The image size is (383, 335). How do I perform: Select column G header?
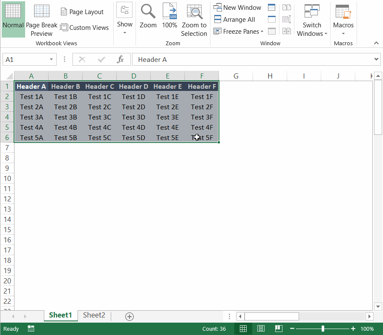coord(236,76)
